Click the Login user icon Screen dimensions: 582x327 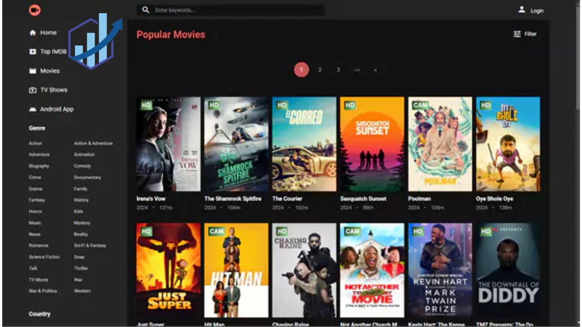click(x=522, y=10)
